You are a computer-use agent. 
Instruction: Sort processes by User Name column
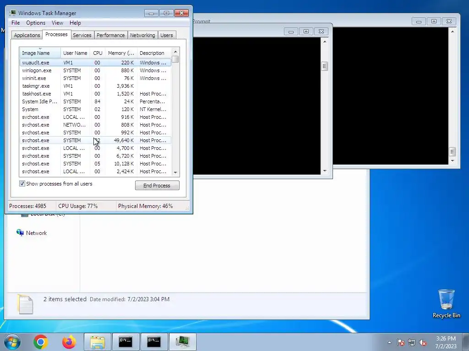(x=76, y=53)
